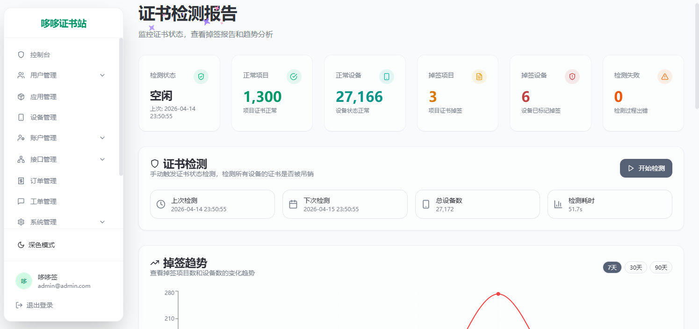Screen dimensions: 699x329
Task: Click the shield icon beside 控制台
Action: [x=21, y=55]
